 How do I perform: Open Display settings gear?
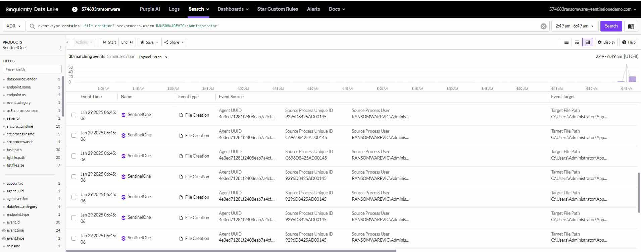pyautogui.click(x=606, y=42)
